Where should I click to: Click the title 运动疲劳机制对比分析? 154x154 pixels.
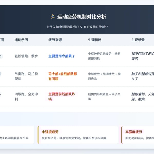point(82,17)
